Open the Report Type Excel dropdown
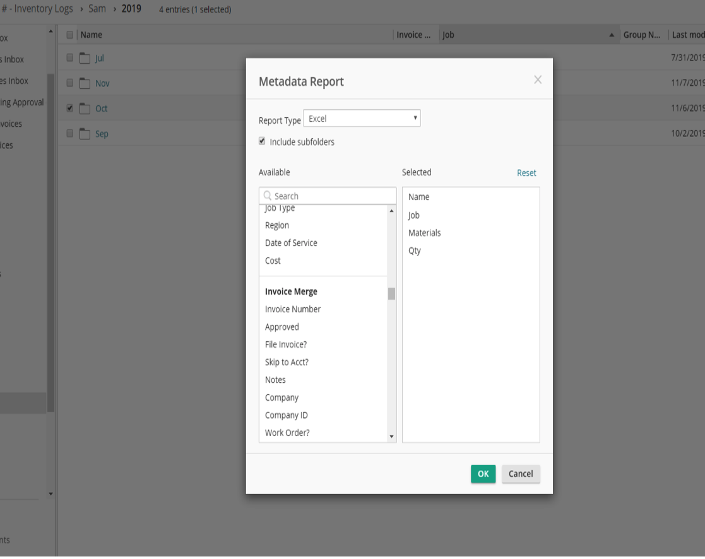Screen dimensions: 705x559 [x=362, y=119]
